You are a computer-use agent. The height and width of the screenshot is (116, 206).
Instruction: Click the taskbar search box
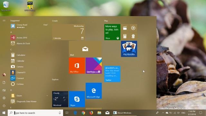pos(35,113)
